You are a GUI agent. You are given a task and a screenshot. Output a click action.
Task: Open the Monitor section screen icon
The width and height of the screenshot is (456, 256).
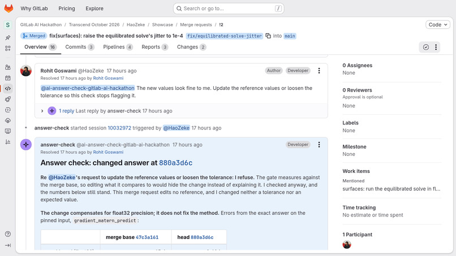pos(8,131)
